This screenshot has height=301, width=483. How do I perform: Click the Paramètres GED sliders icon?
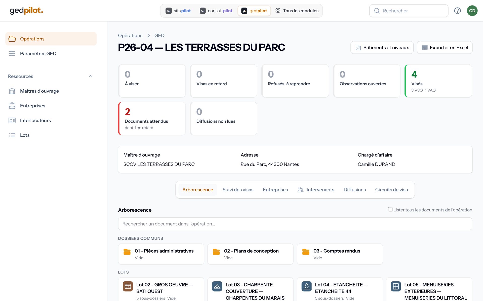[x=12, y=53]
